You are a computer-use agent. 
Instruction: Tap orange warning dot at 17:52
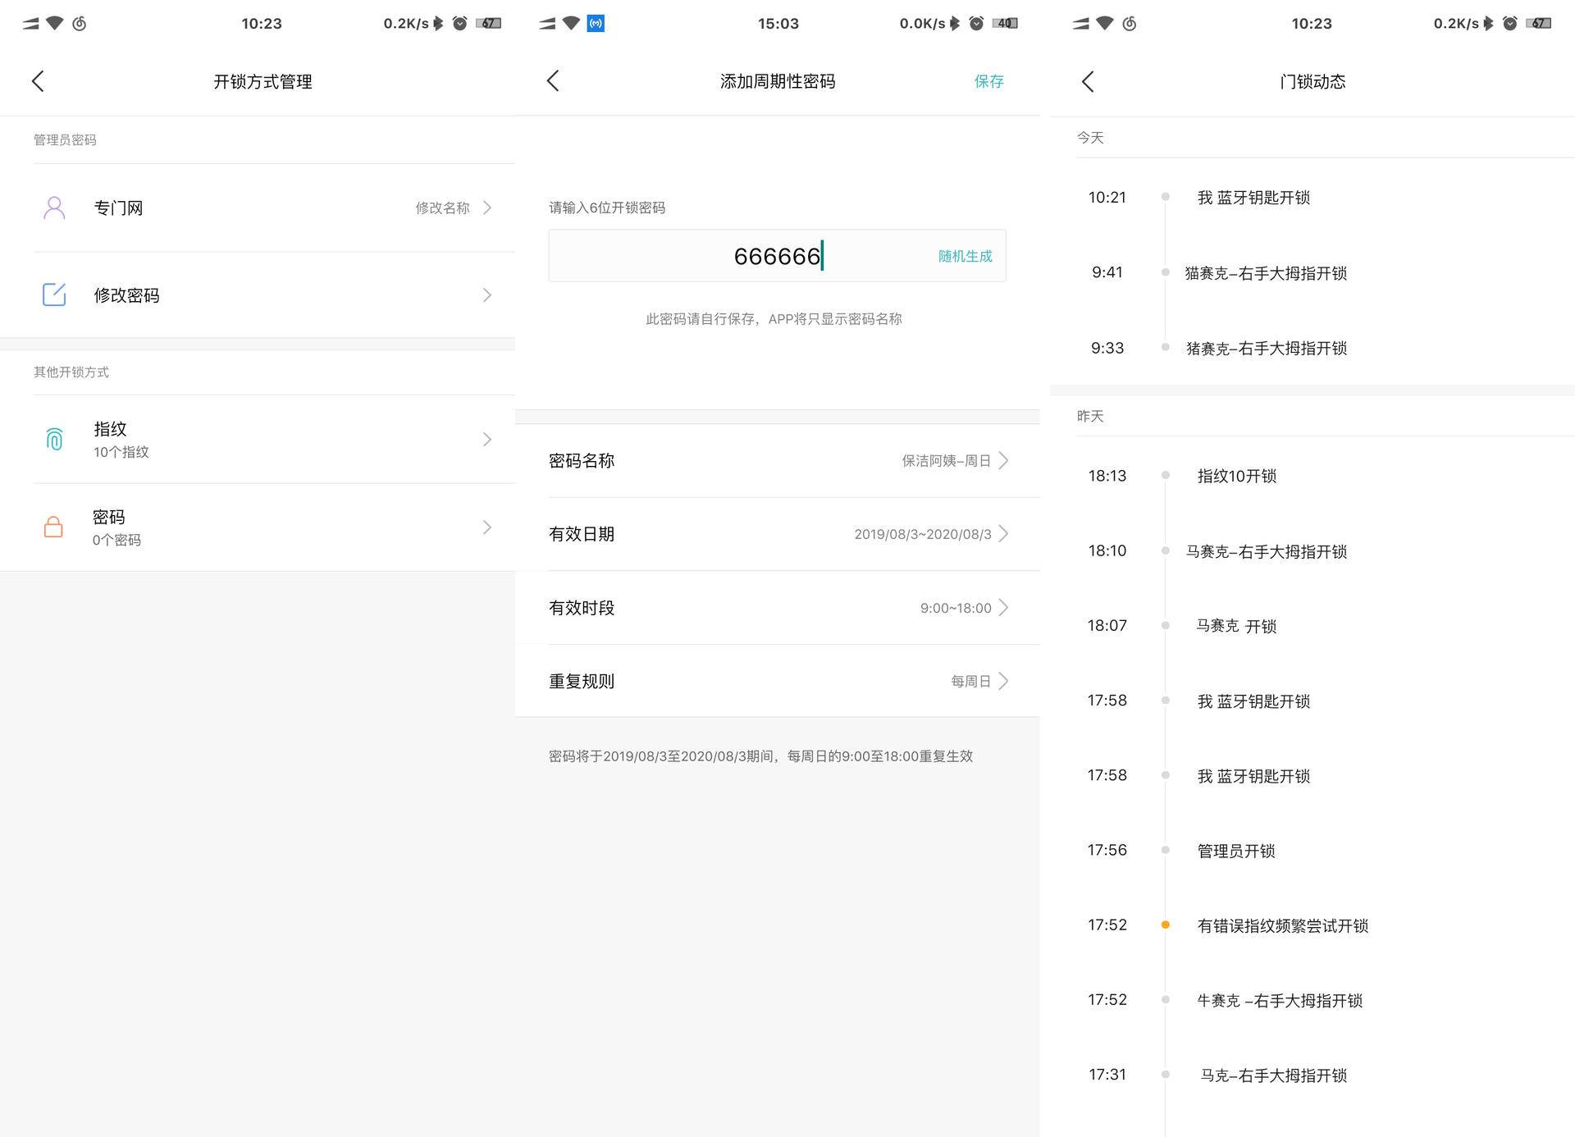click(x=1165, y=925)
